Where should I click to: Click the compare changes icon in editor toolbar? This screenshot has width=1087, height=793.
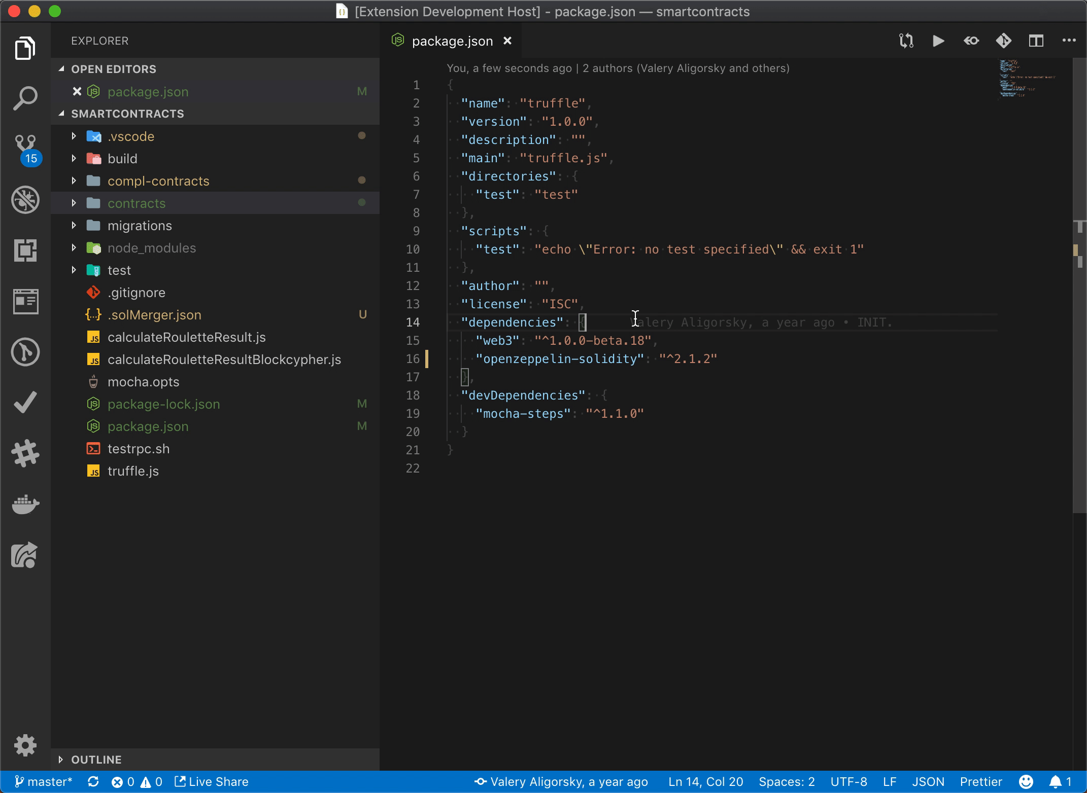pyautogui.click(x=906, y=41)
